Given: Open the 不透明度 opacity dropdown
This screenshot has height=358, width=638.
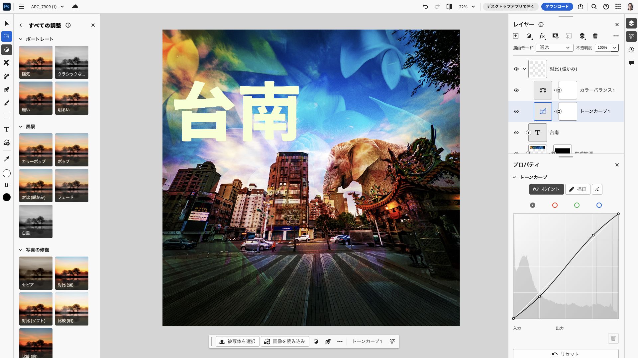Looking at the screenshot, I should point(614,48).
